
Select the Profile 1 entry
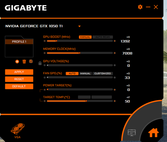(x=19, y=42)
